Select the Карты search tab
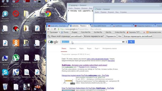 coord(81,48)
